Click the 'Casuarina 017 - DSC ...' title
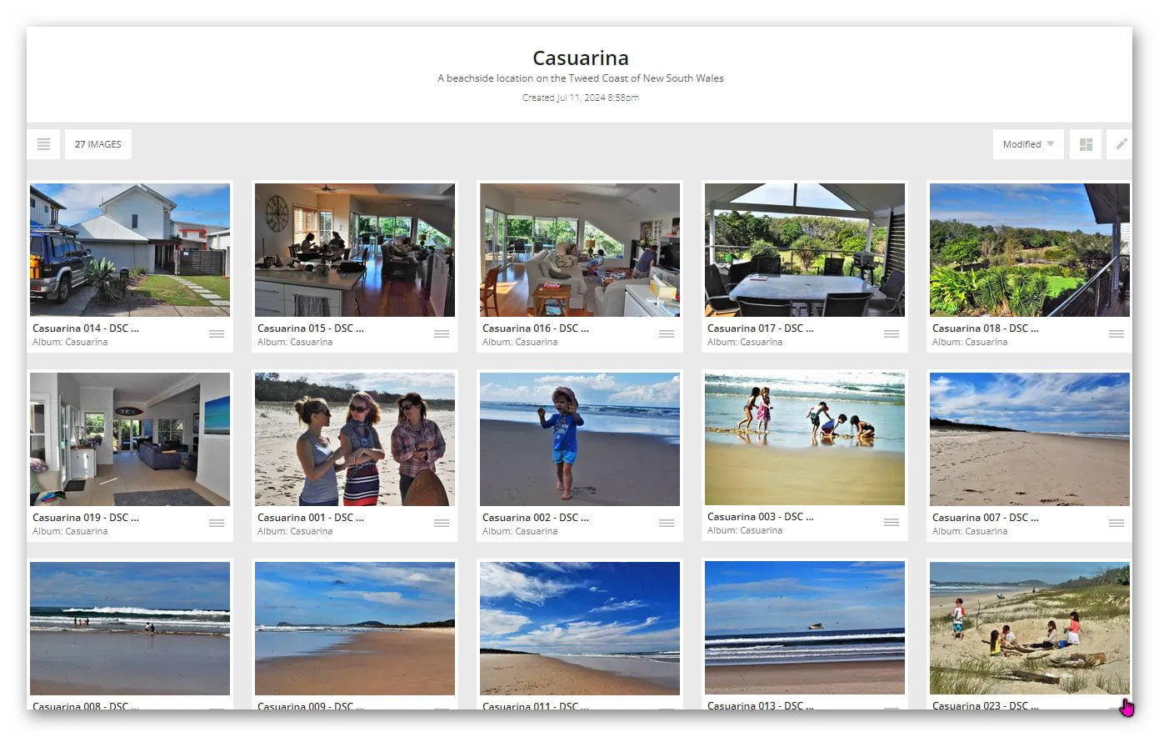Viewport: 1159px width, 737px height. pos(761,328)
